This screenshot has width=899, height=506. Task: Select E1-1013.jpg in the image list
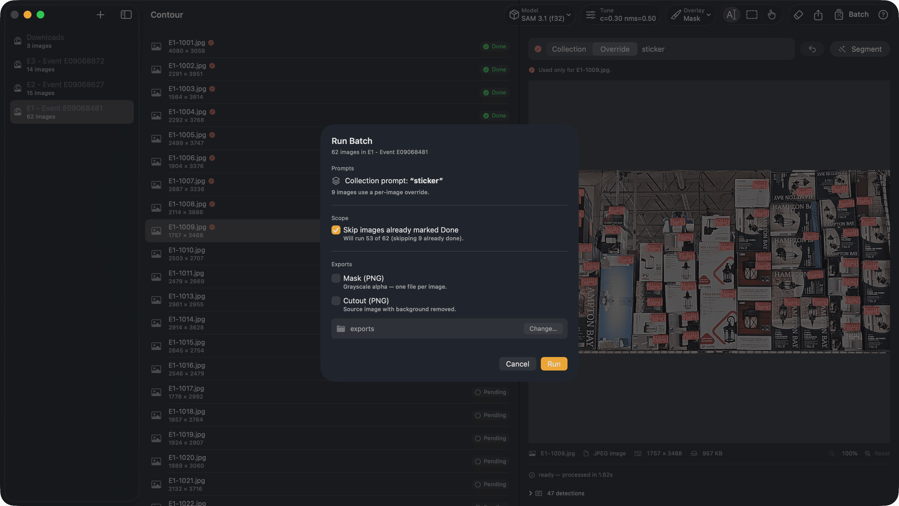click(233, 300)
